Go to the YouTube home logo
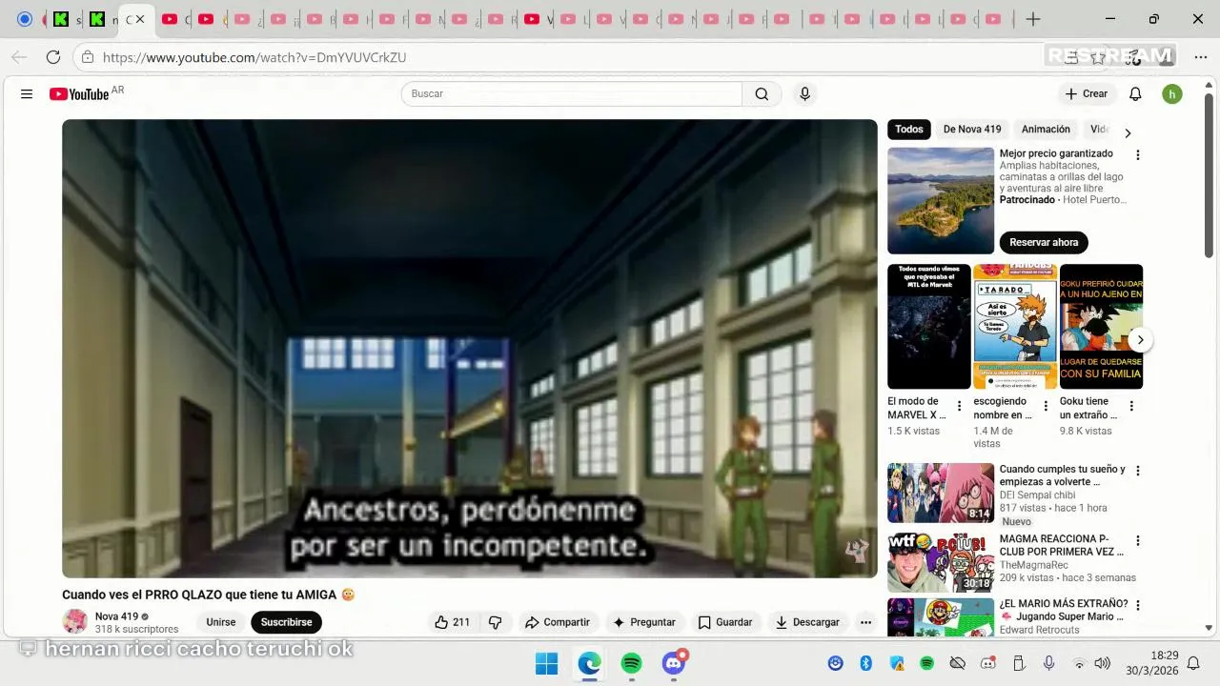This screenshot has height=686, width=1220. (x=79, y=94)
